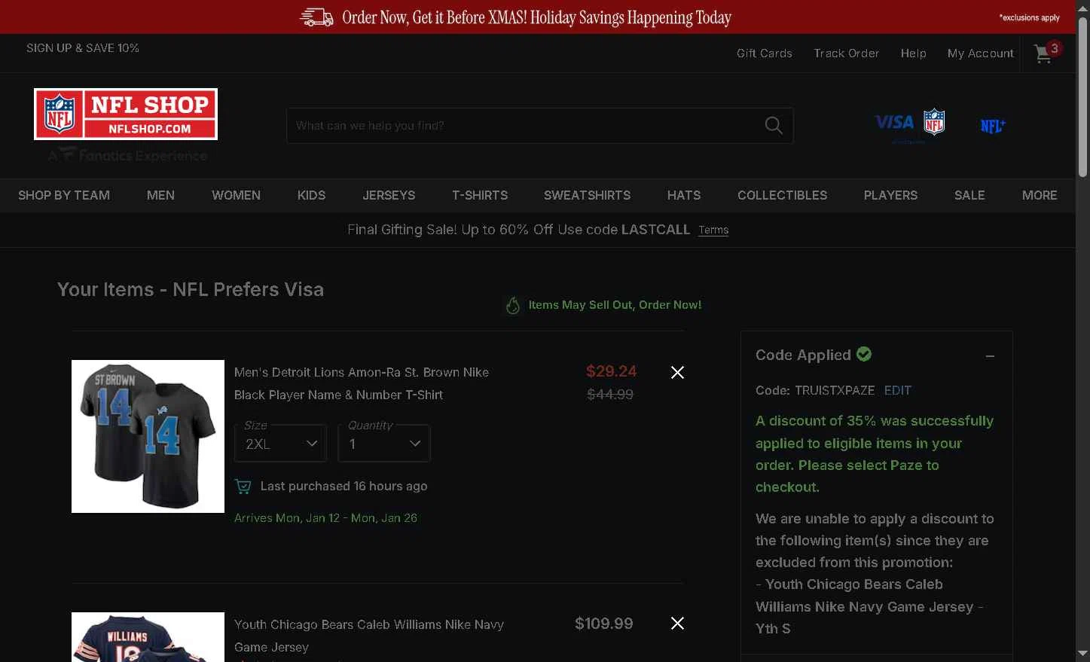Screen dimensions: 1090x662
Task: Open the Women menu
Action: pyautogui.click(x=236, y=195)
